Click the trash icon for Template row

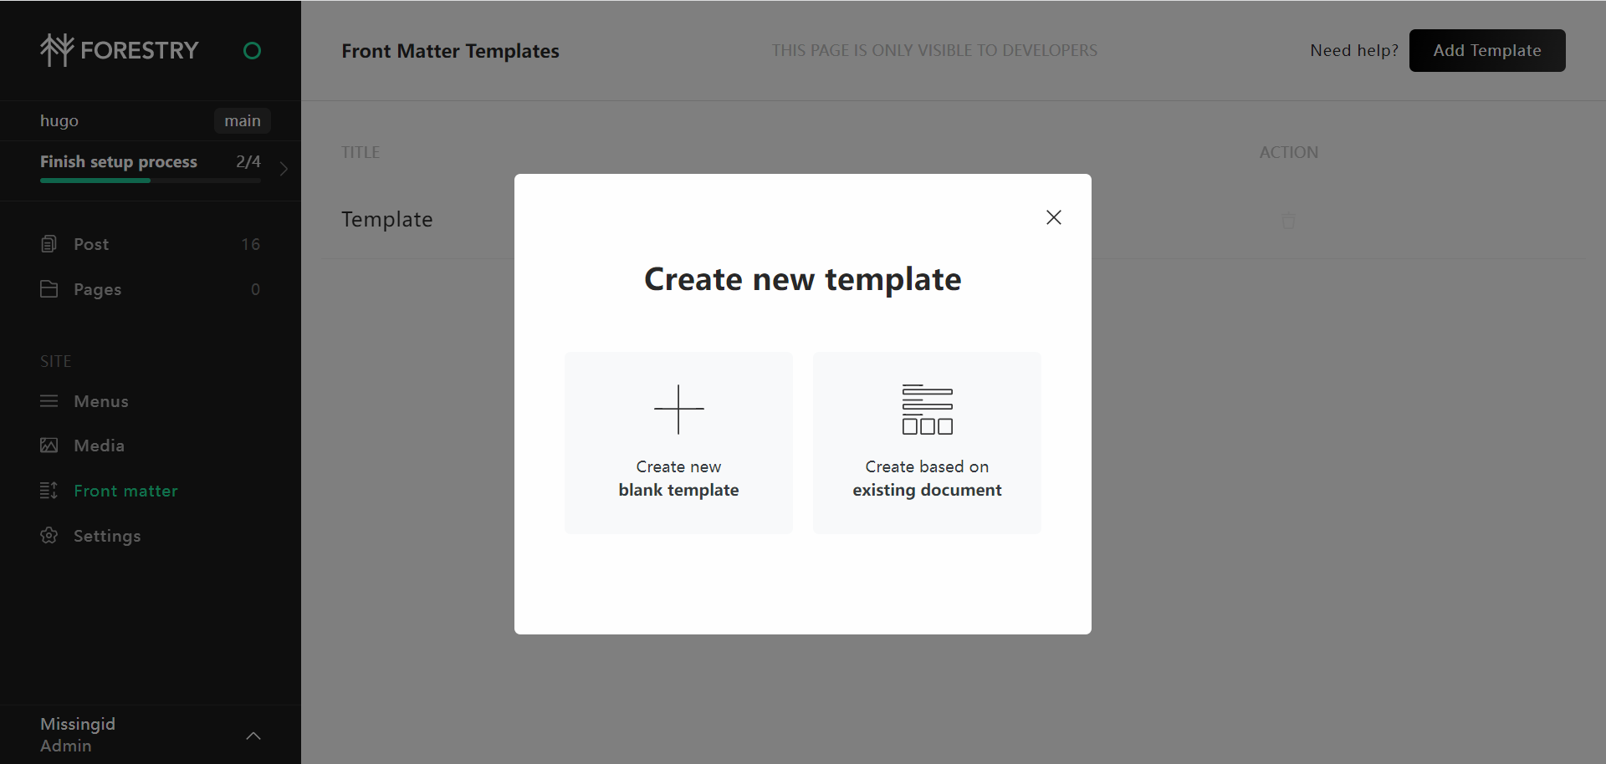click(1288, 221)
